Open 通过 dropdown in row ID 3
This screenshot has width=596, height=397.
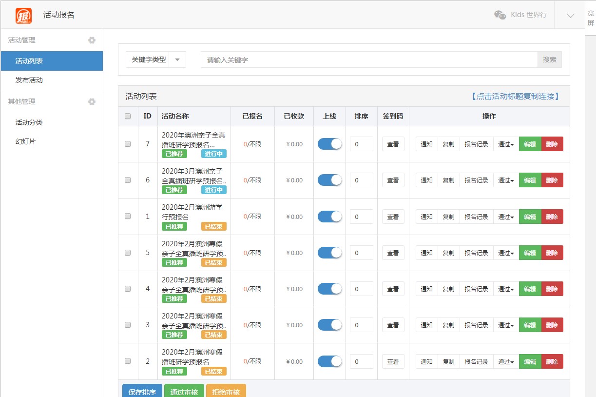[506, 325]
